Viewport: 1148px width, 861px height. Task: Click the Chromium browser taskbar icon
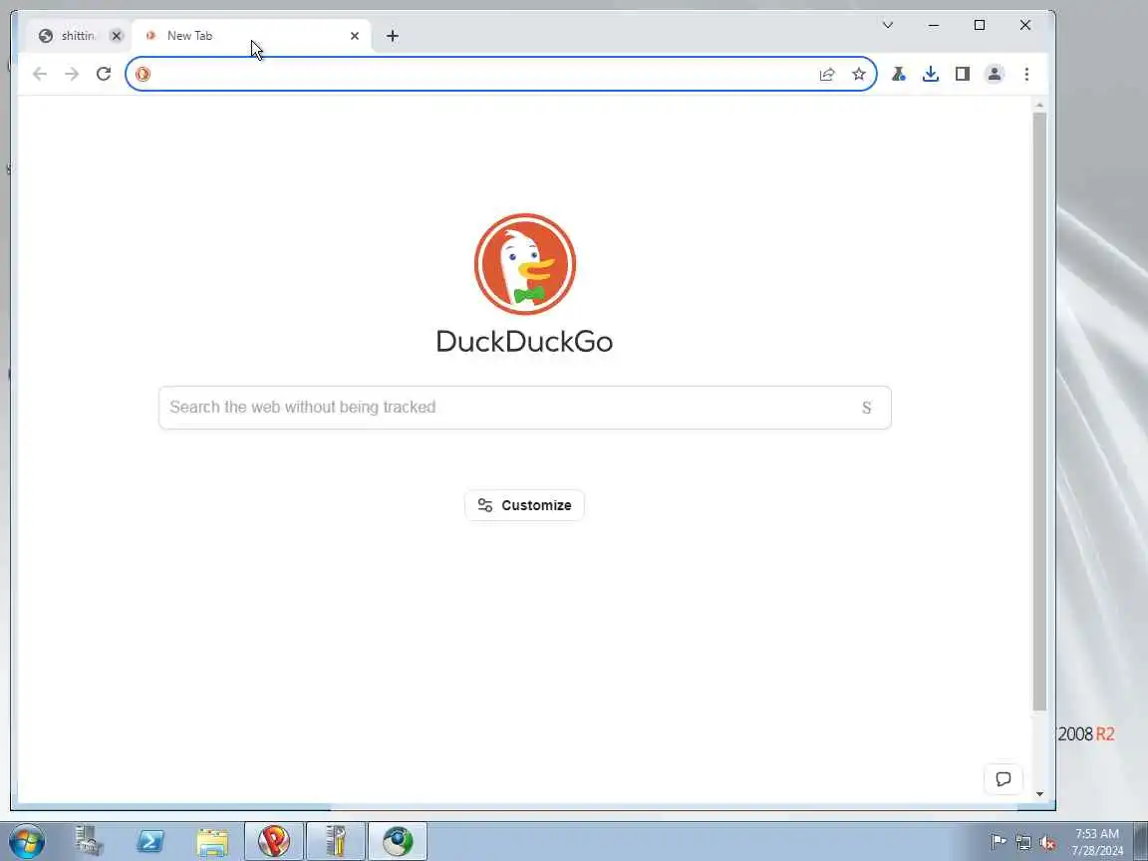pyautogui.click(x=398, y=840)
